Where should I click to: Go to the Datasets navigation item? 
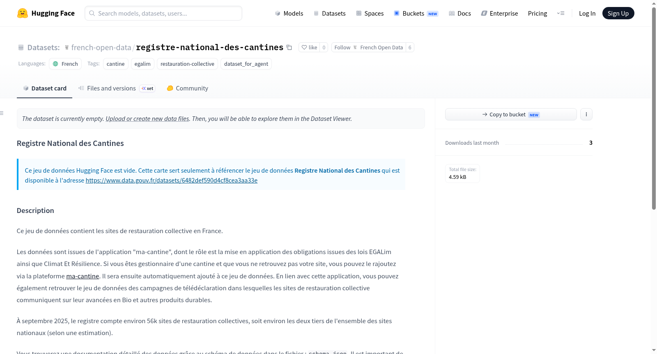pyautogui.click(x=329, y=13)
